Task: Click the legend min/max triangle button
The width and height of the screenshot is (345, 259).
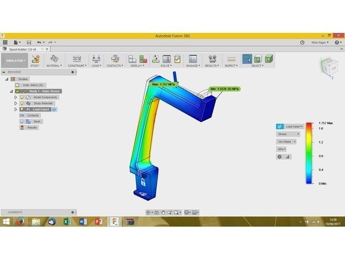Action: [x=287, y=157]
